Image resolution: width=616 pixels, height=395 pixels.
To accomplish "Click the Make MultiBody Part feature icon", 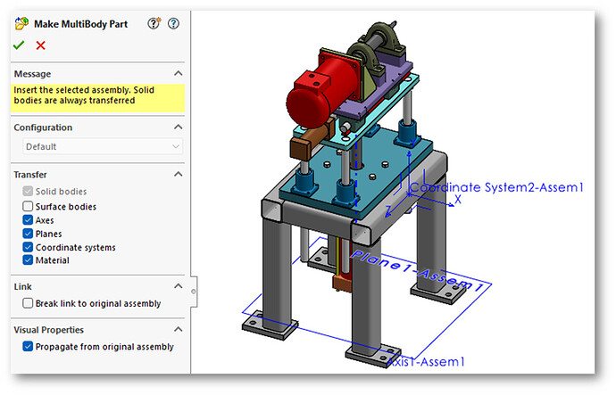I will [21, 23].
